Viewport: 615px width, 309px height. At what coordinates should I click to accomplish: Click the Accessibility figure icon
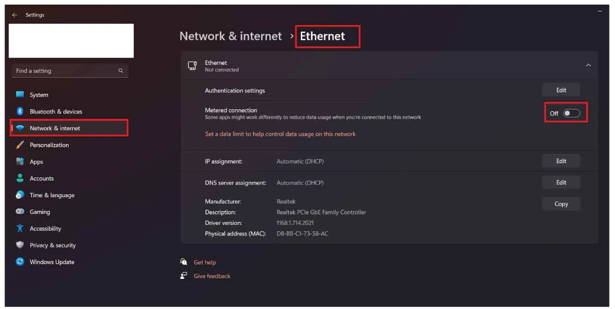pos(20,228)
